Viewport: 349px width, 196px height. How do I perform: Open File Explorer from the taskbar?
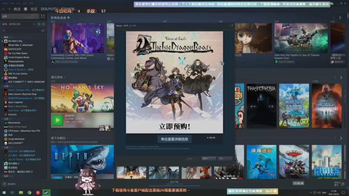click(21, 193)
